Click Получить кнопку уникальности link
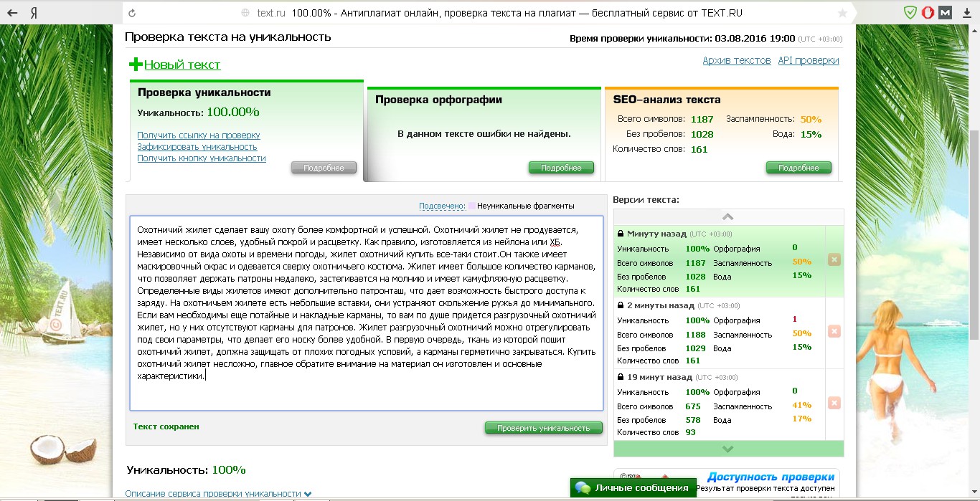The height and width of the screenshot is (501, 980). pyautogui.click(x=202, y=158)
